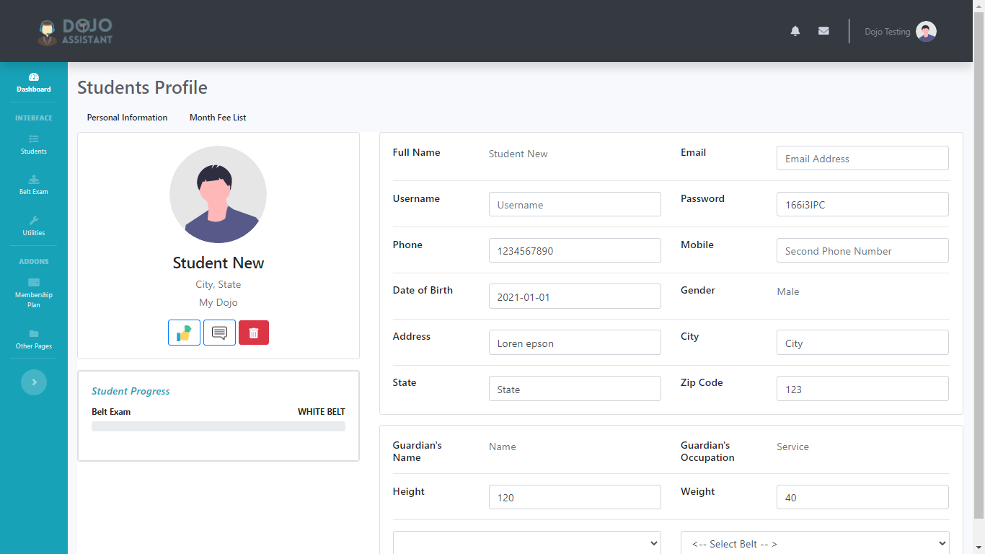The width and height of the screenshot is (985, 554).
Task: Expand Other Pages in the sidebar
Action: tap(34, 339)
